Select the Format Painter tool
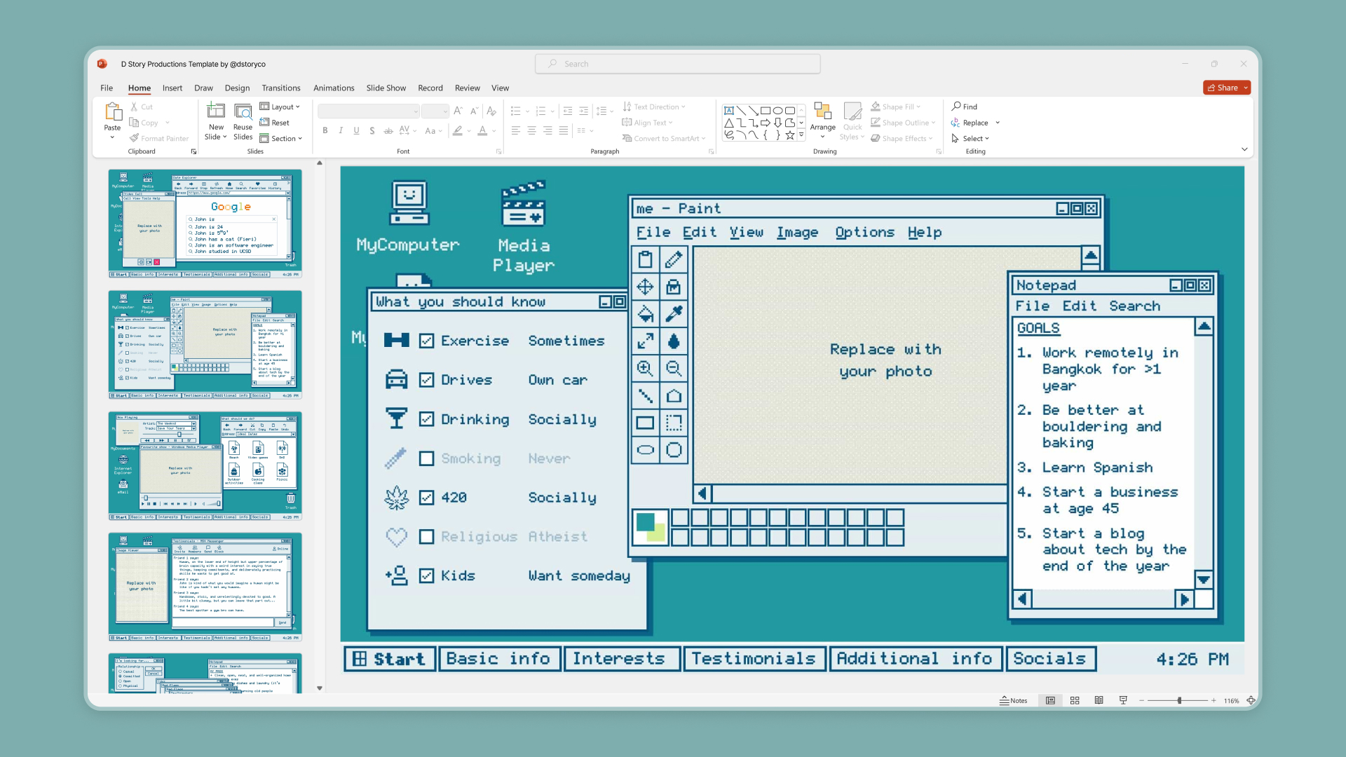 pyautogui.click(x=159, y=138)
